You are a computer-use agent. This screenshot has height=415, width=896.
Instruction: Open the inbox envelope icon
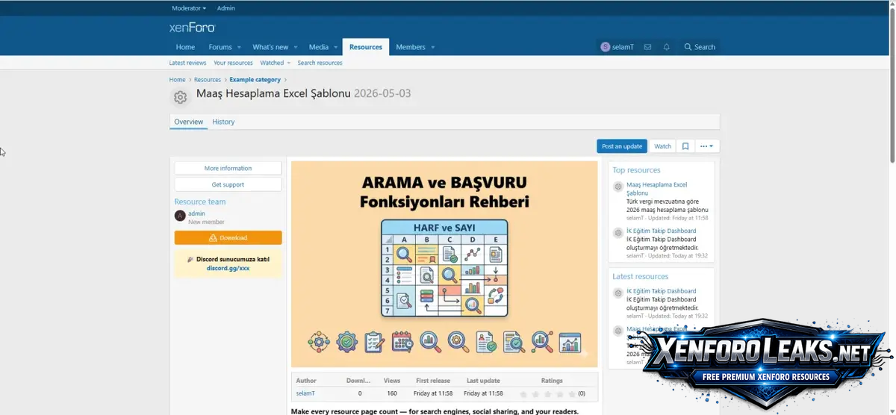(x=647, y=47)
